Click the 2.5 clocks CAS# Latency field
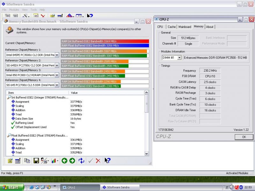Image resolution: width=255 pixels, height=191 pixels. 210,82
